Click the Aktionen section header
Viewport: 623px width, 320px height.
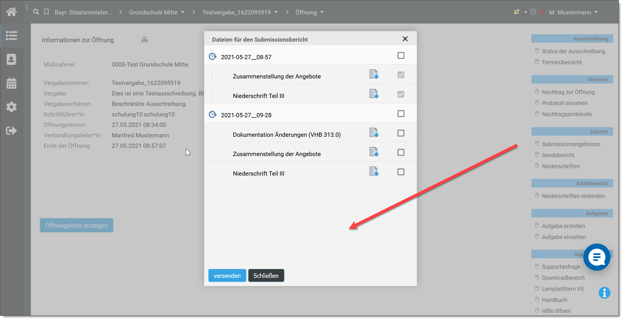pos(572,80)
